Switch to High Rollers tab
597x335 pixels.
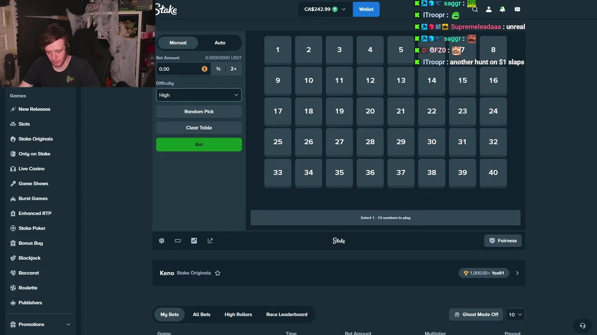238,315
